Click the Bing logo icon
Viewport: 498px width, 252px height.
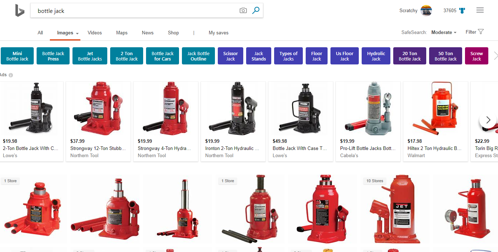coord(19,11)
